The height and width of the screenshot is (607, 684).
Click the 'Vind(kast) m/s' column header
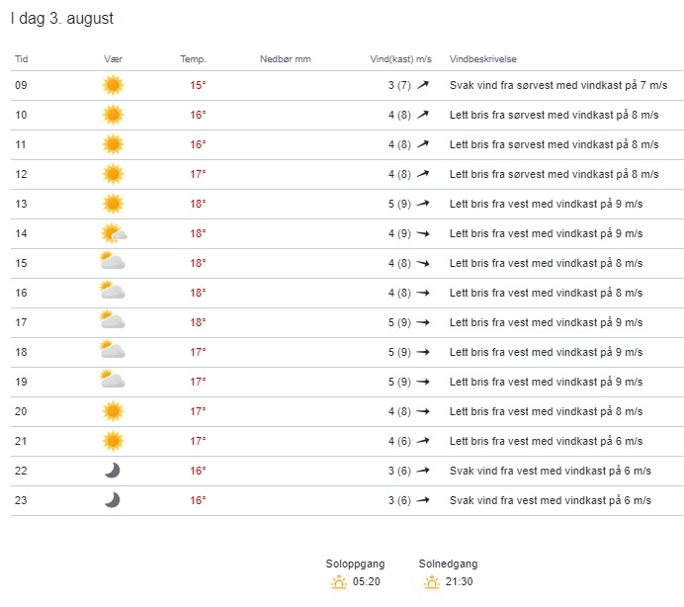pos(400,59)
